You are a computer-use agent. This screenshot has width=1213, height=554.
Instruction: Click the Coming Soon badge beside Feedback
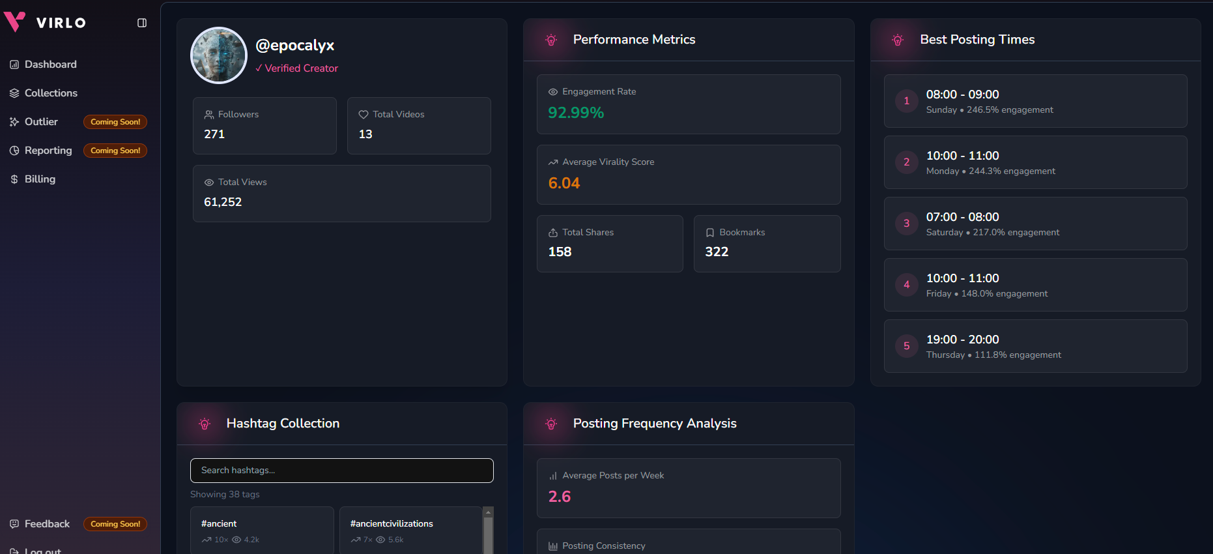pyautogui.click(x=115, y=524)
